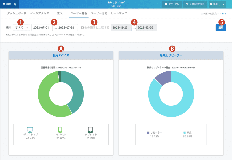Click the mobile phone icon in legend

point(60,130)
